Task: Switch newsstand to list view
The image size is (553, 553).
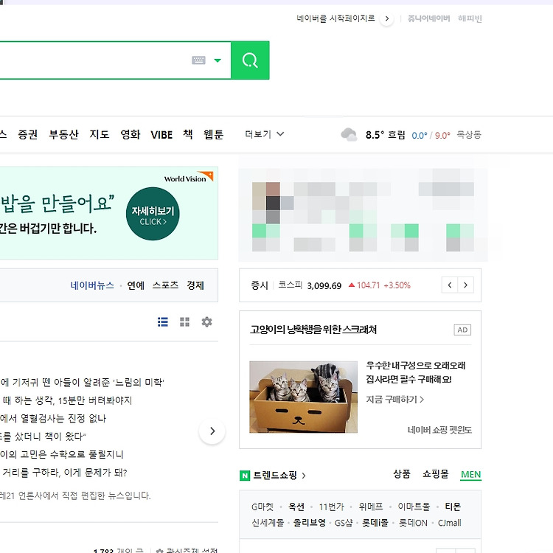Action: [163, 321]
